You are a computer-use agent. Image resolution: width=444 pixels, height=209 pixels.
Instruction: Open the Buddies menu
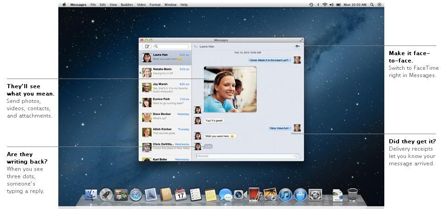pos(127,5)
